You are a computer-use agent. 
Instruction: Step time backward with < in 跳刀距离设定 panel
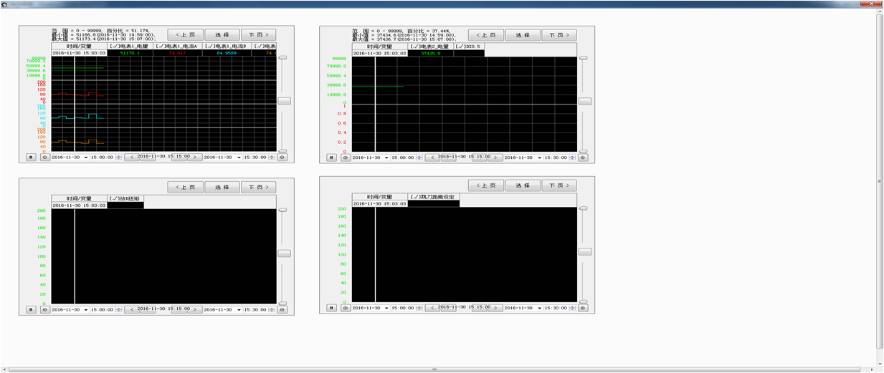(x=433, y=308)
